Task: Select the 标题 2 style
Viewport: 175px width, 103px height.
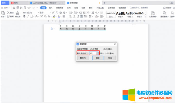Action: 130,14
